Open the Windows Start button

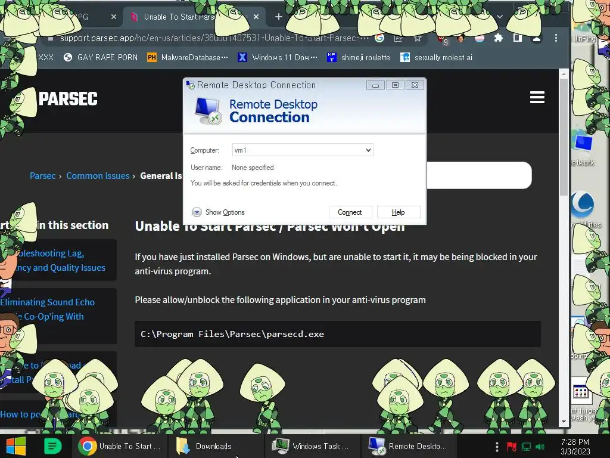coord(16,446)
